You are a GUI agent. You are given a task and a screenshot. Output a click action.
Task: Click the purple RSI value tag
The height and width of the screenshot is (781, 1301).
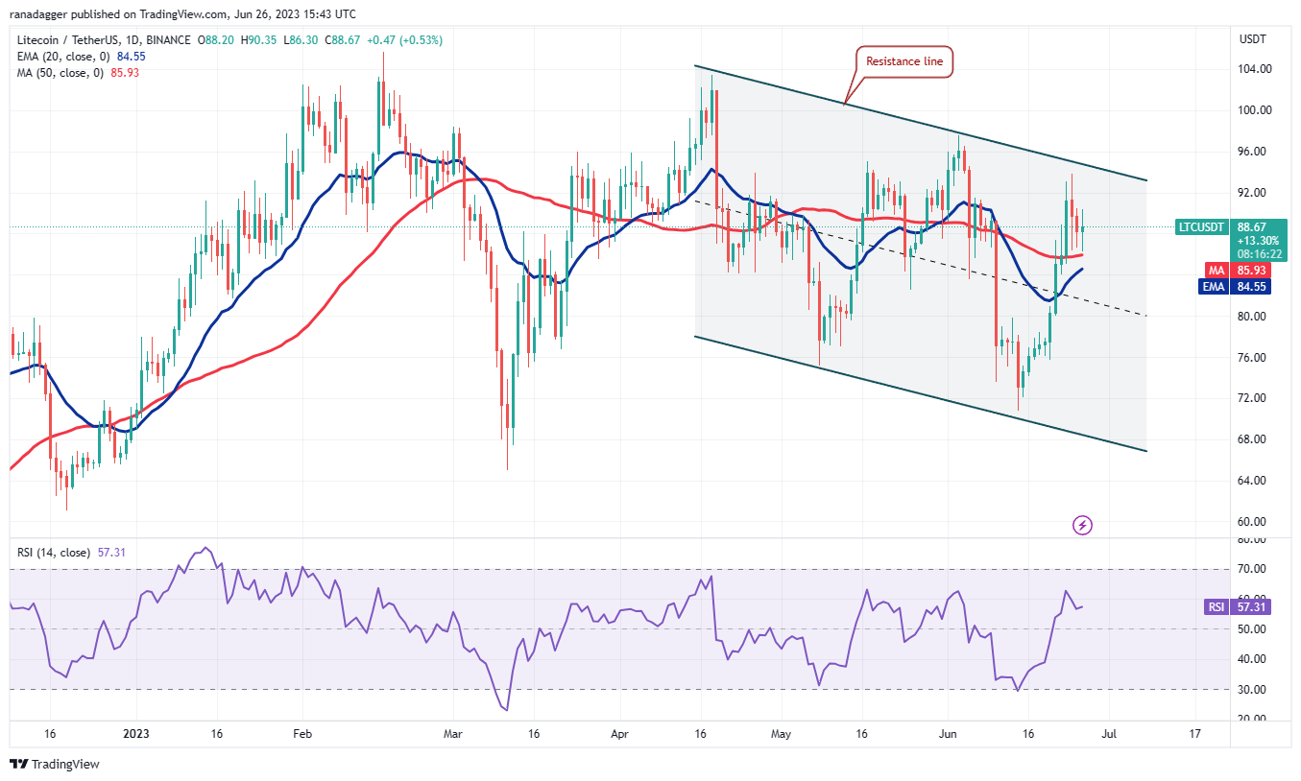point(1215,606)
